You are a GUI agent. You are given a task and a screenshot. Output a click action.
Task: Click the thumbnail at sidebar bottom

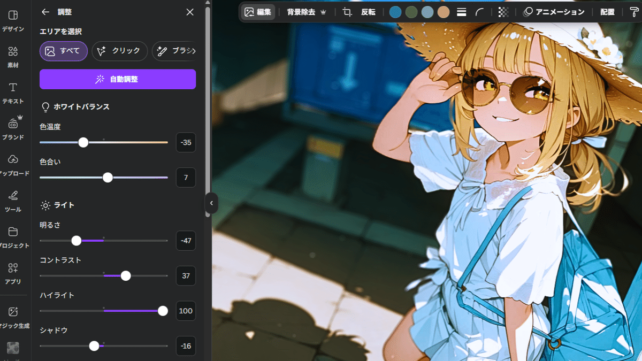(x=13, y=349)
